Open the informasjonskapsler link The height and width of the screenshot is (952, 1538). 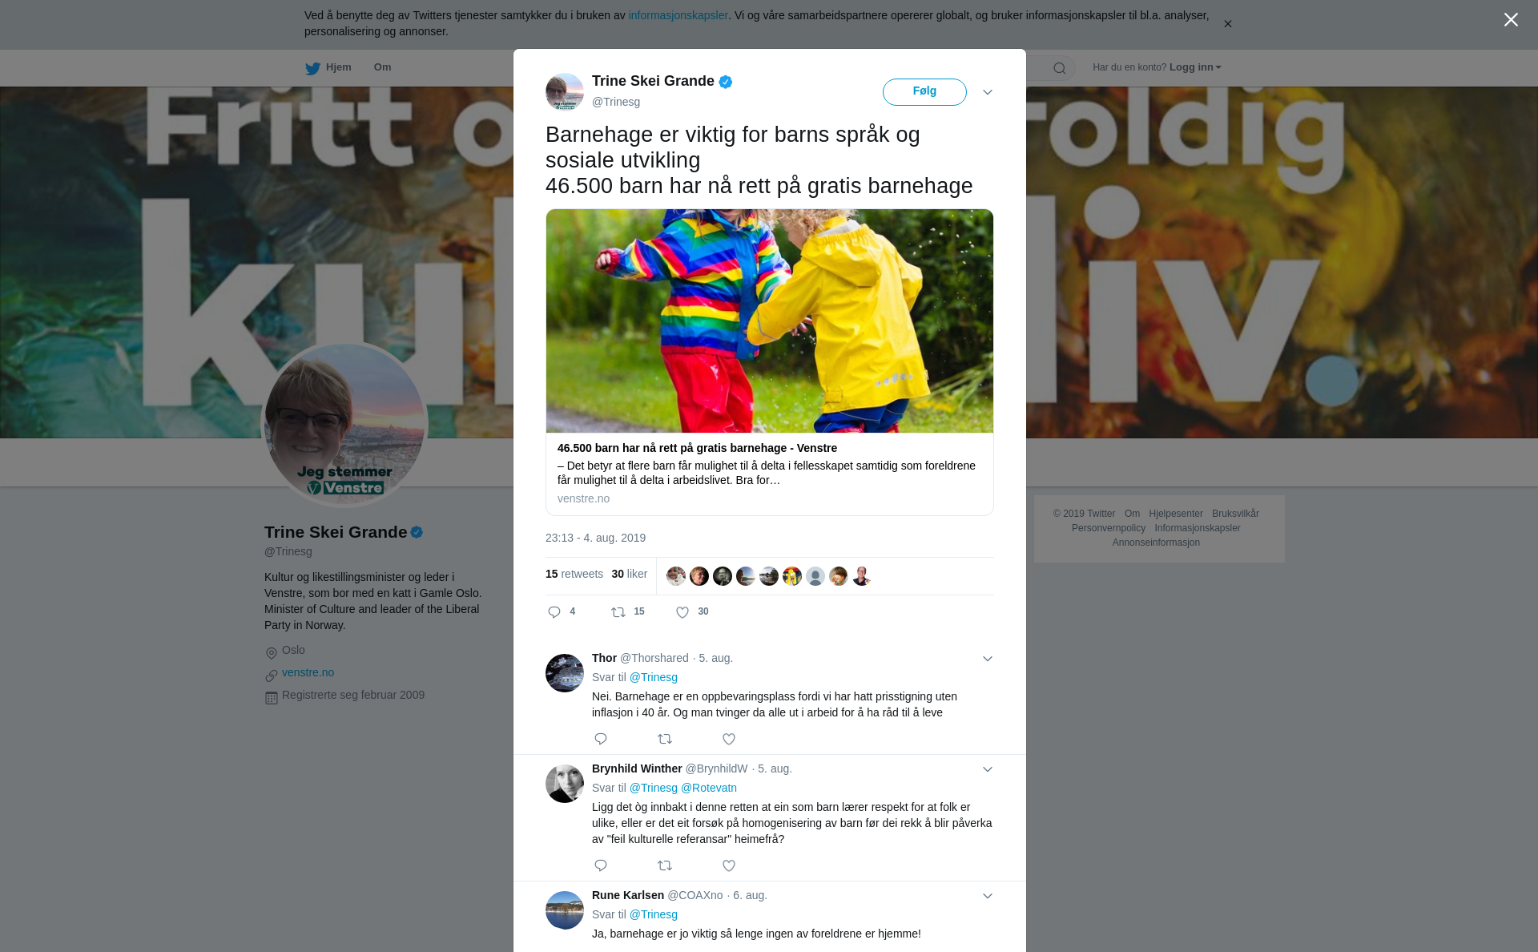[x=678, y=15]
